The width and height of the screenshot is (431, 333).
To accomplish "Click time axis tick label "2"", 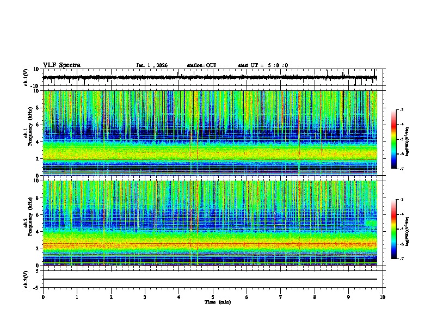I will point(111,297).
